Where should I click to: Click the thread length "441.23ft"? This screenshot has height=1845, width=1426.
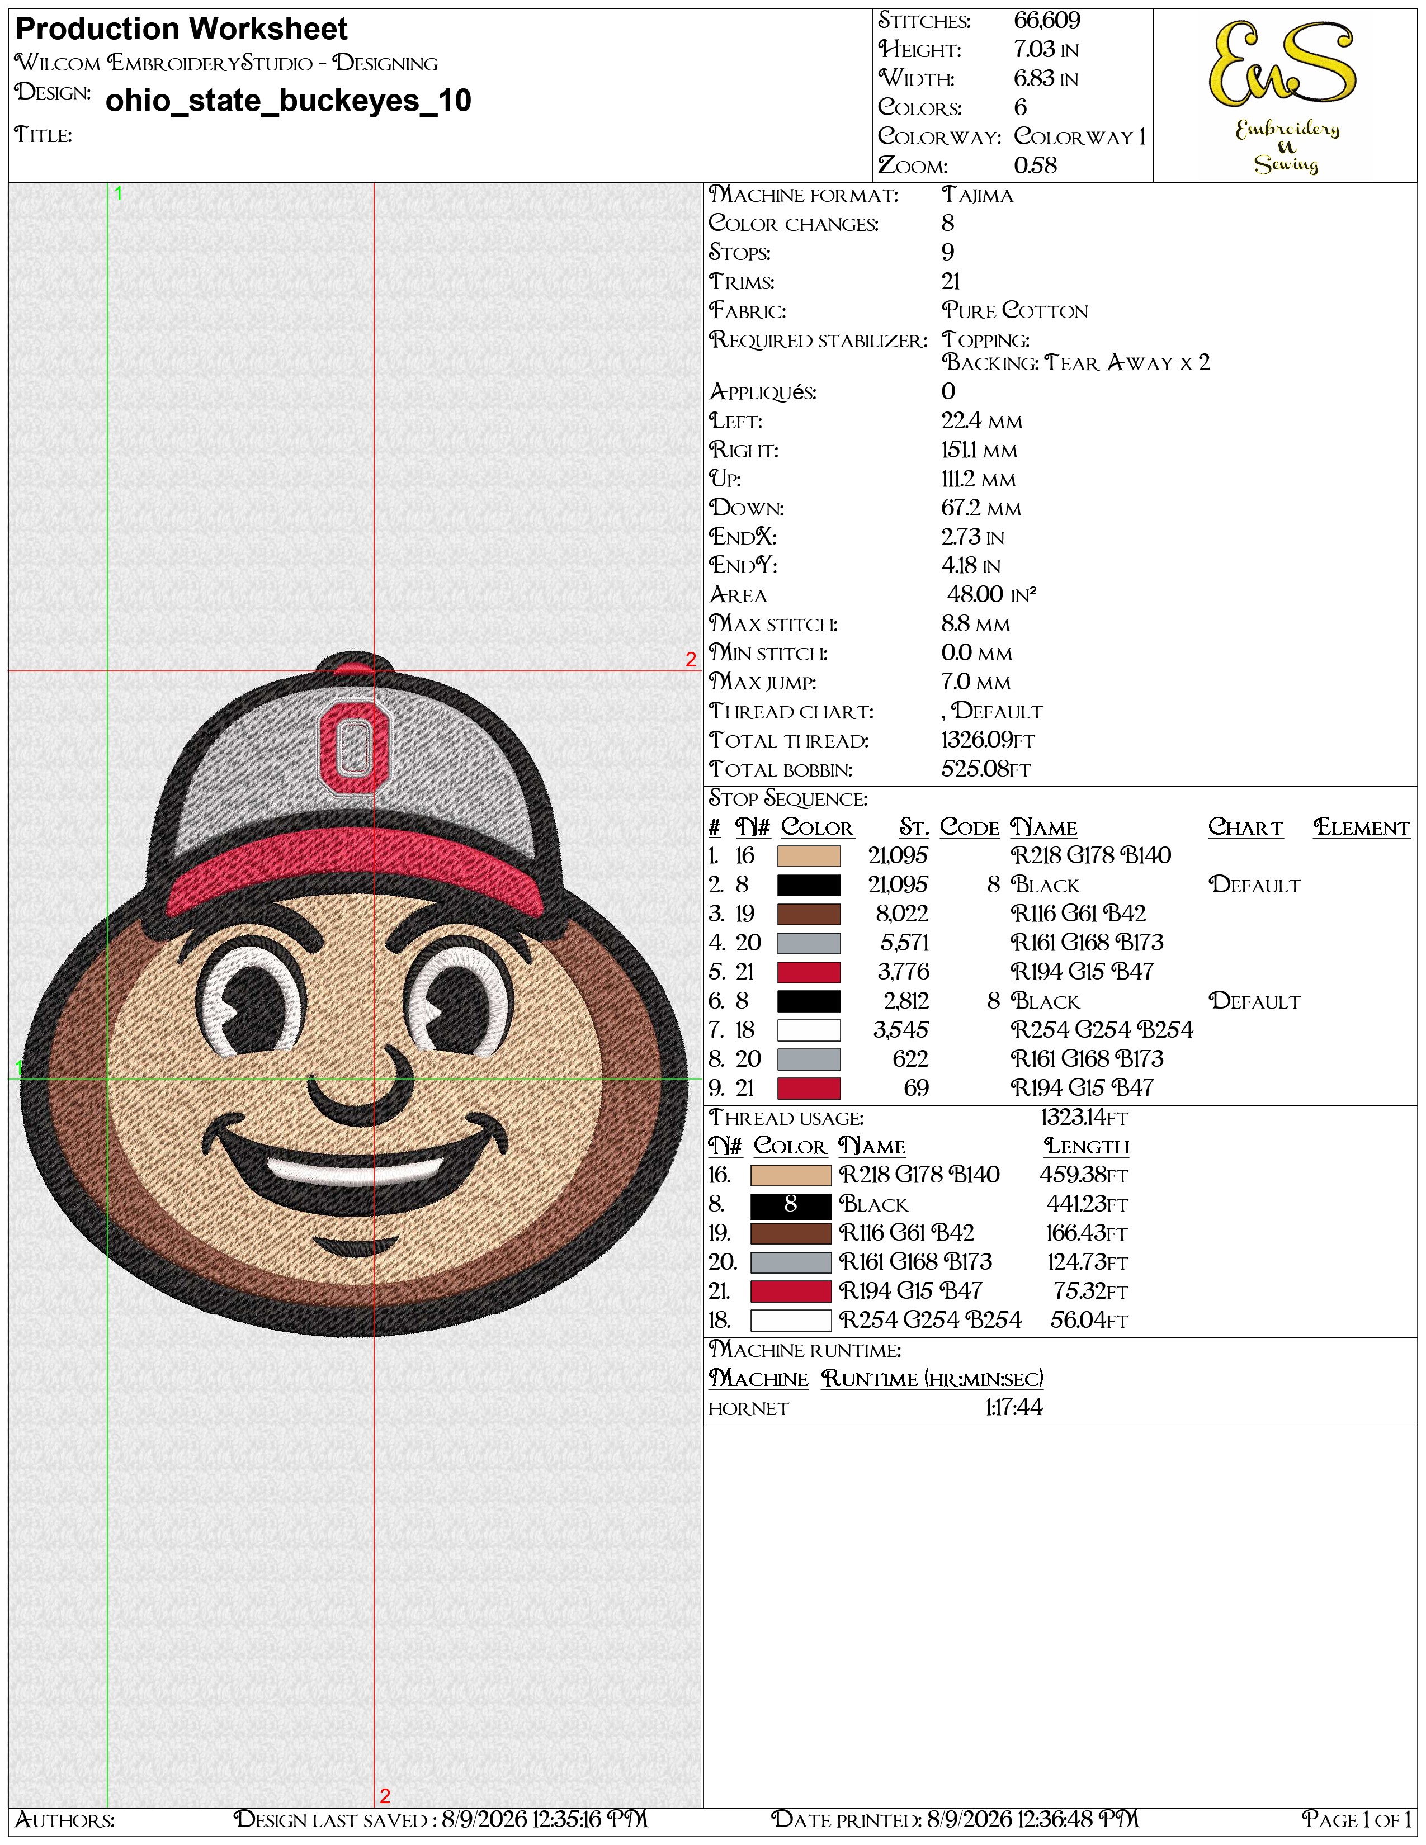click(x=1087, y=1205)
